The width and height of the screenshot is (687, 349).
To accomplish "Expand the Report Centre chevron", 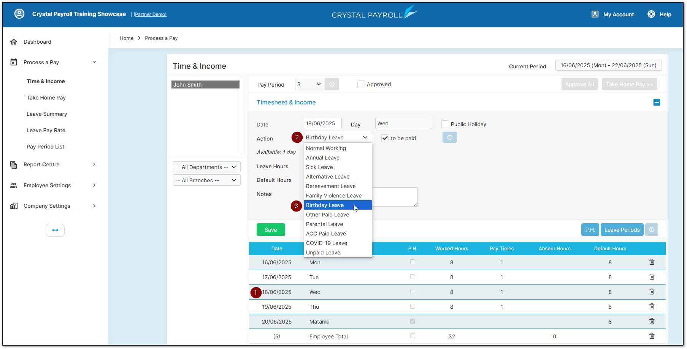I will coord(94,164).
